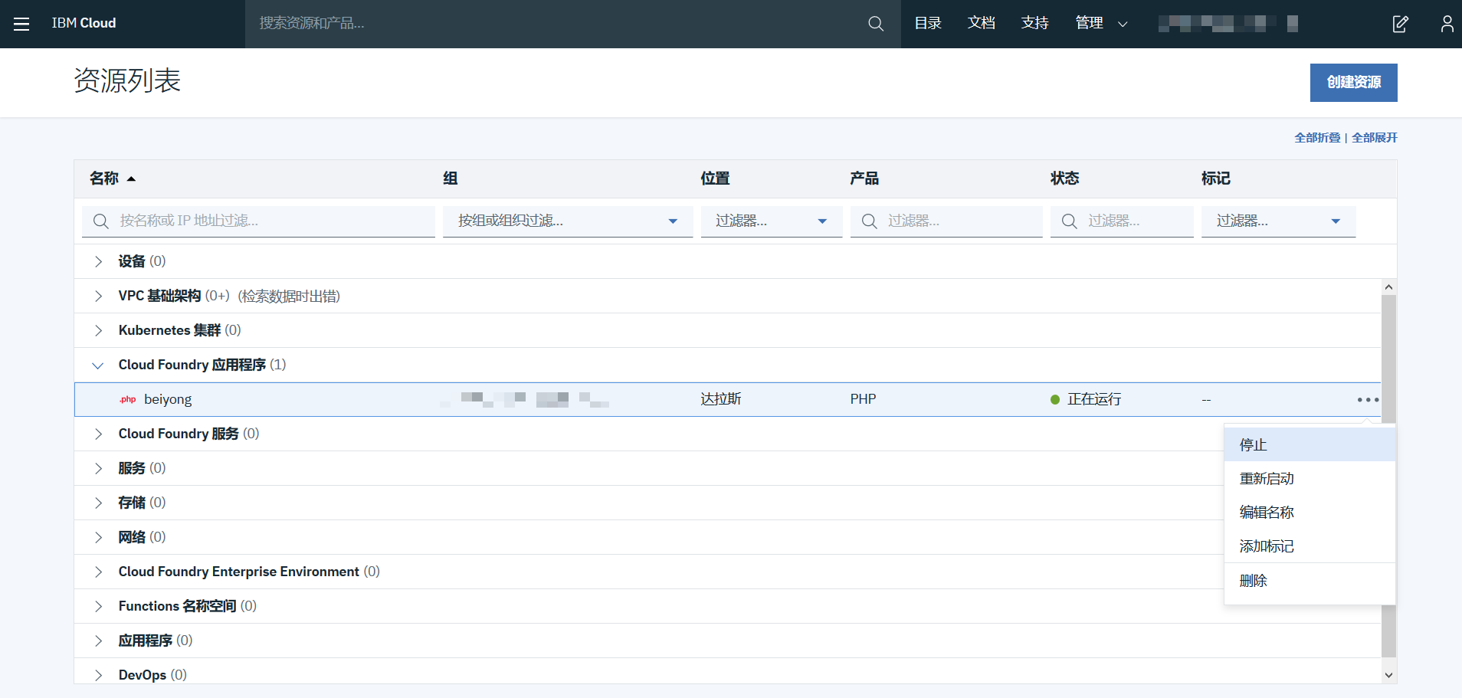Open the 位置 filter dropdown

[x=772, y=221]
